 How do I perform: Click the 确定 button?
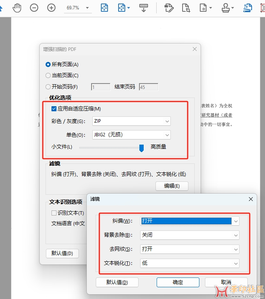177,282
